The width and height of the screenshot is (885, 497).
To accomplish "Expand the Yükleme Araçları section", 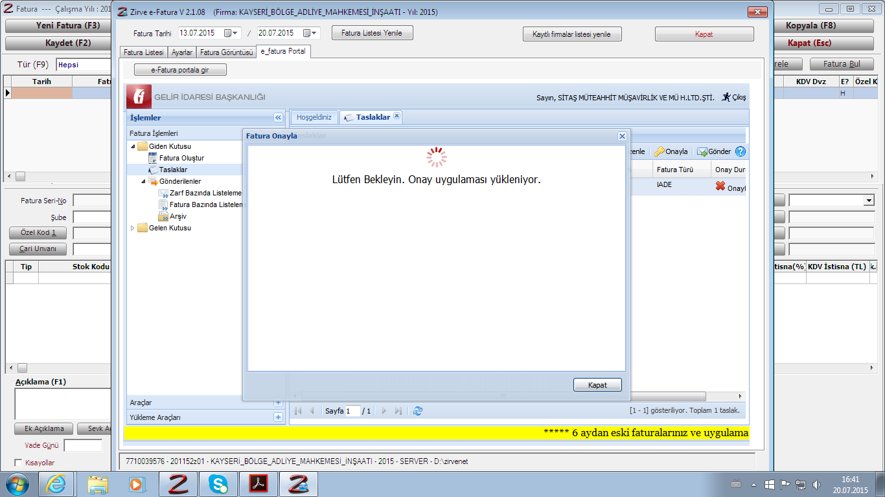I will point(278,417).
